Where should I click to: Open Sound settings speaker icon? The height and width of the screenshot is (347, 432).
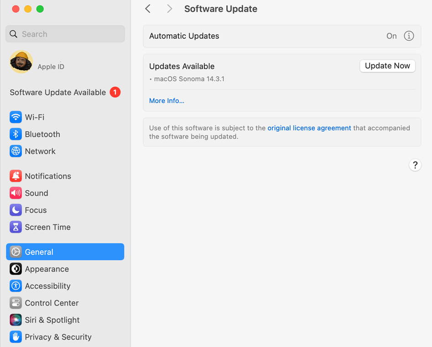[x=16, y=193]
